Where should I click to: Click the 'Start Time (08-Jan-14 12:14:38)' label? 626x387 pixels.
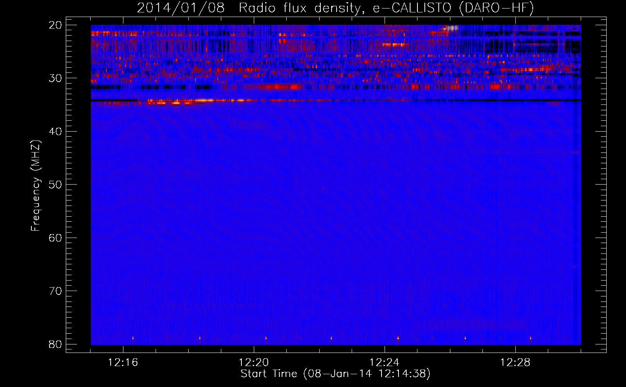[335, 374]
